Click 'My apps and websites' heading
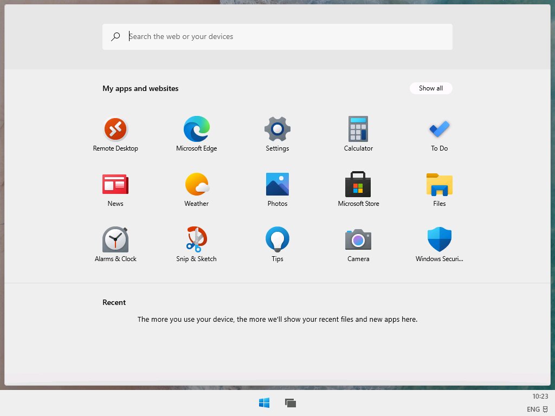 (140, 88)
